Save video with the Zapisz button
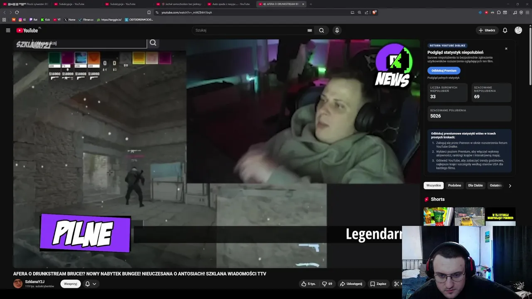This screenshot has width=532, height=299. 379,284
